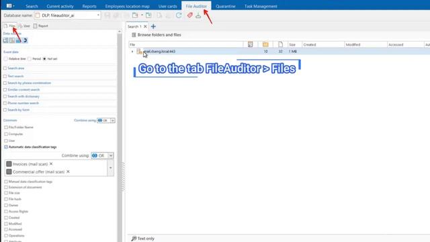Open the Task Management tab
This screenshot has height=242, width=430.
point(261,6)
